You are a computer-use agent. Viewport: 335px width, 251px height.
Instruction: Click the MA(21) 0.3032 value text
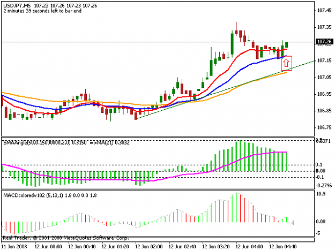point(113,143)
